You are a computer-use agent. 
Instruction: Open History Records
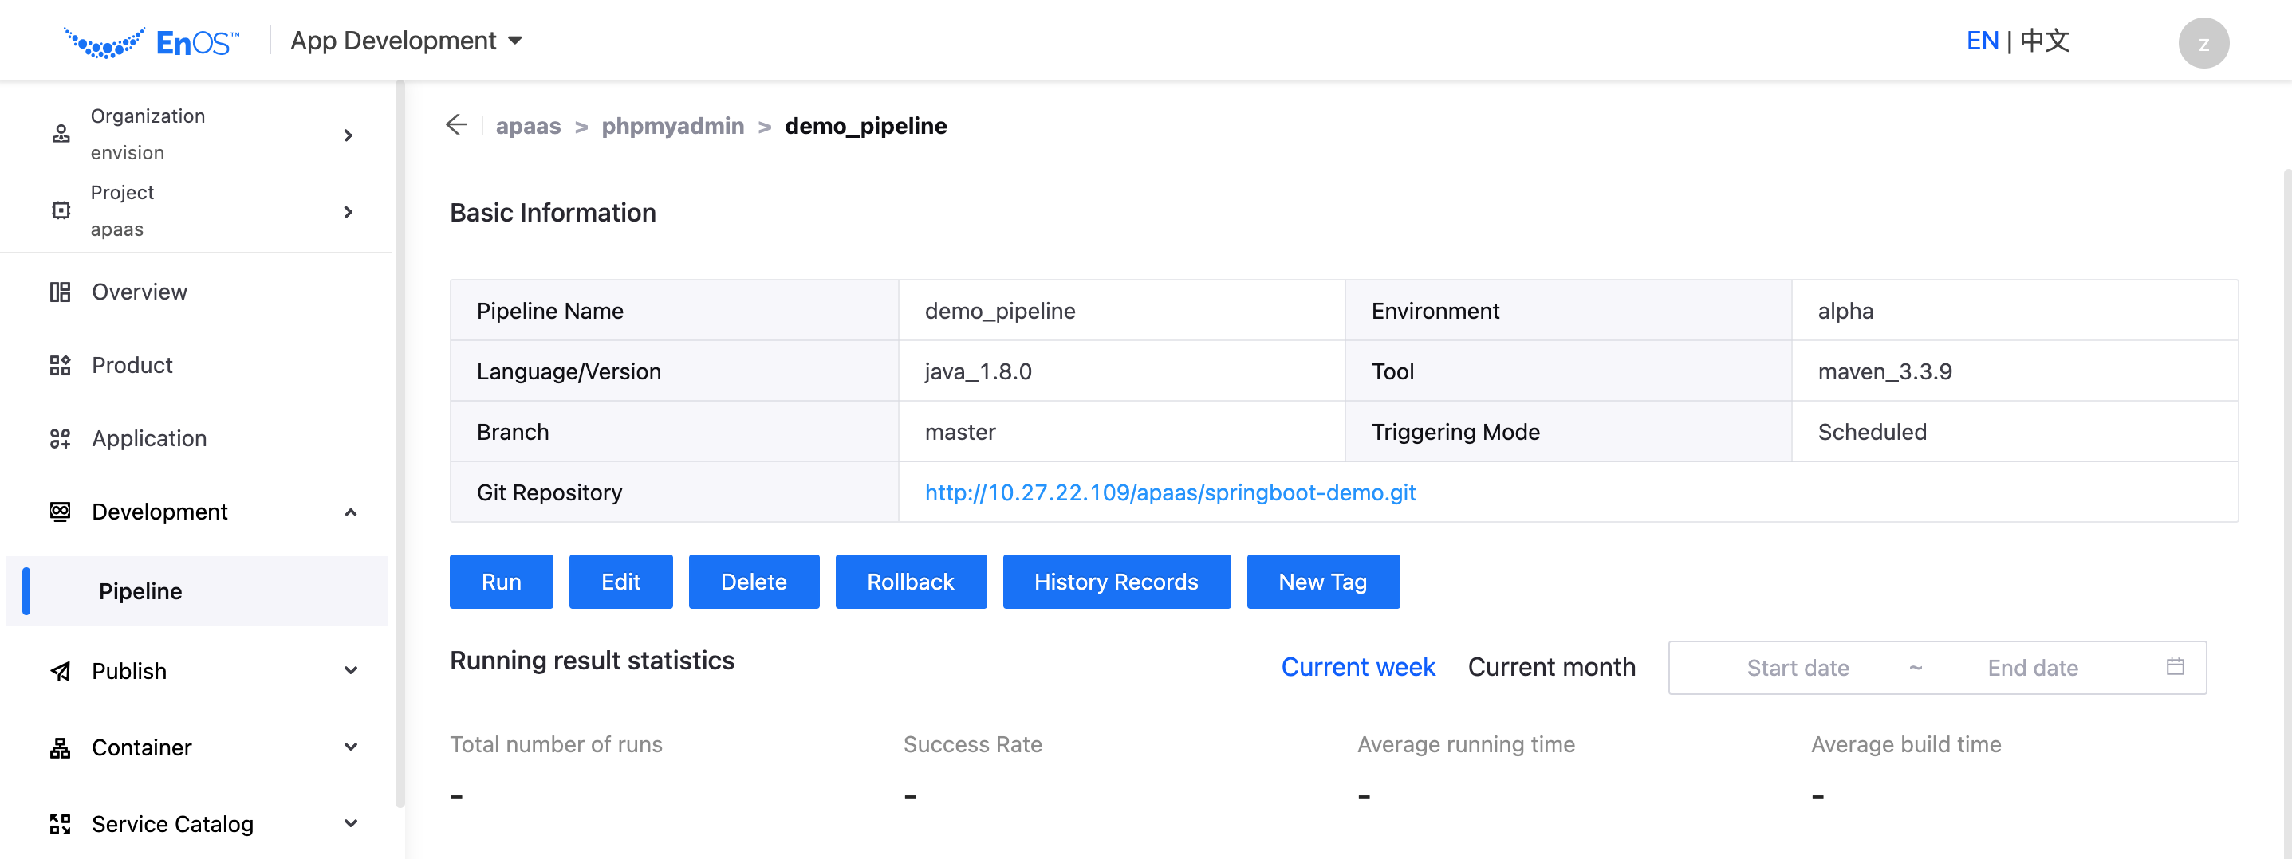coord(1116,582)
